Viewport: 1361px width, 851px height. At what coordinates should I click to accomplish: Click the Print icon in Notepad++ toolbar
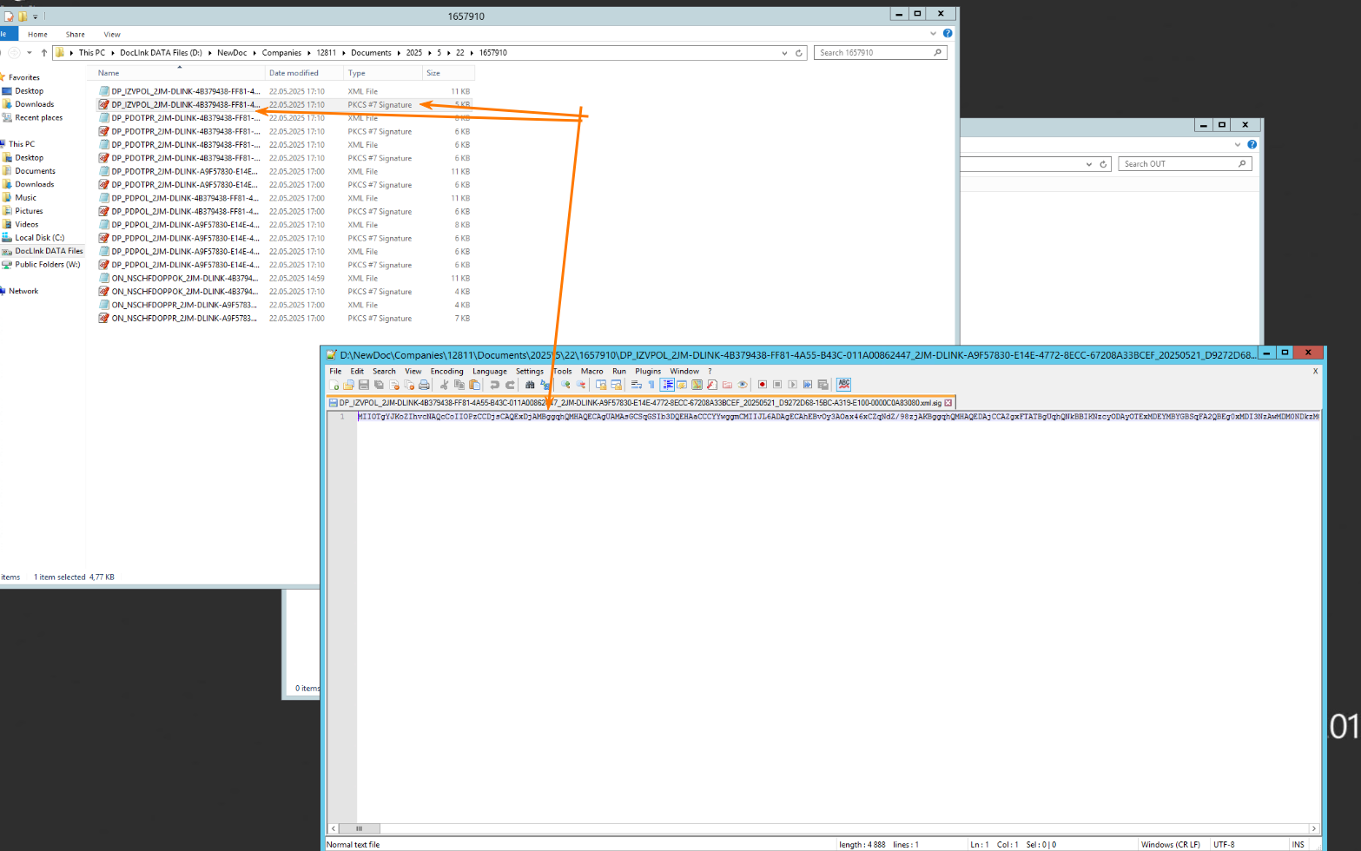[x=424, y=385]
